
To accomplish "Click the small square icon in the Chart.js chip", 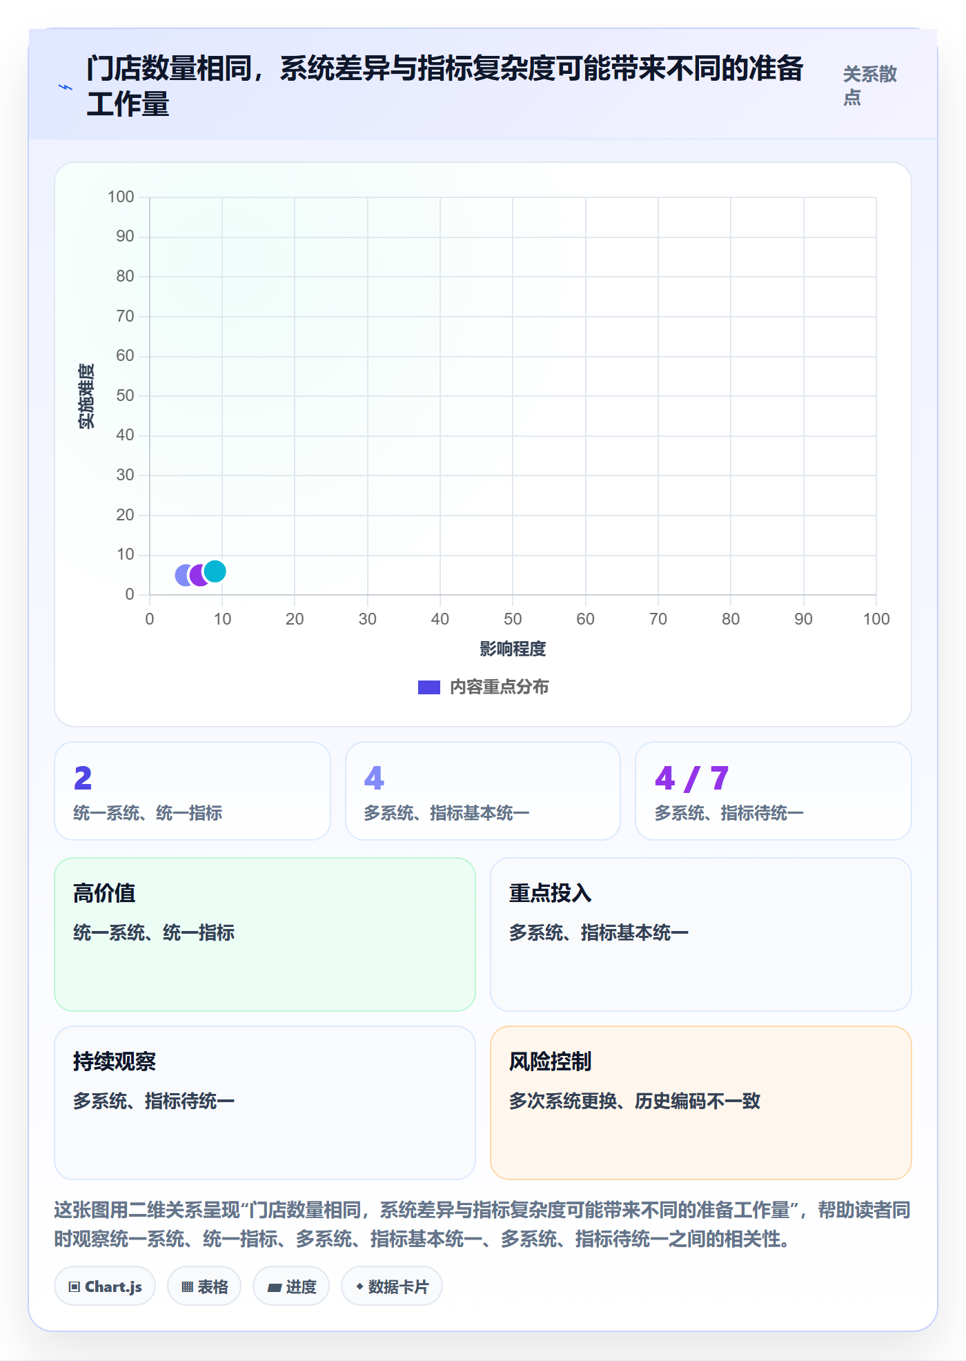I will click(x=74, y=1287).
